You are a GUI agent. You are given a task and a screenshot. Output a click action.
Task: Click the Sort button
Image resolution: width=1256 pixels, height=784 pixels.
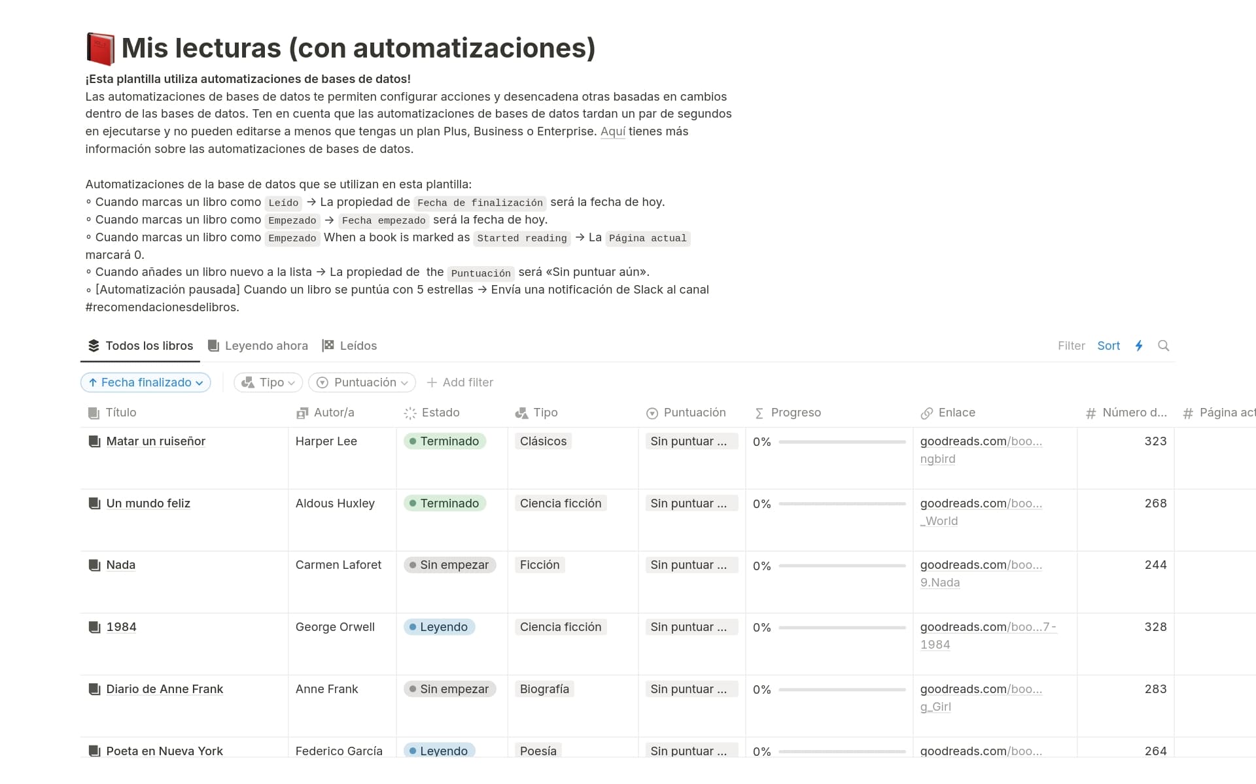coord(1108,346)
